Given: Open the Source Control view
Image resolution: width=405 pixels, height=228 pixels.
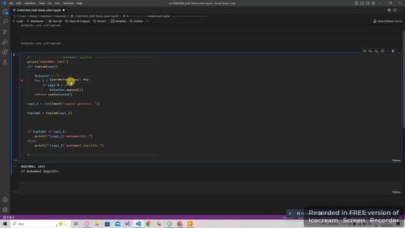Looking at the screenshot, I should coord(5,32).
